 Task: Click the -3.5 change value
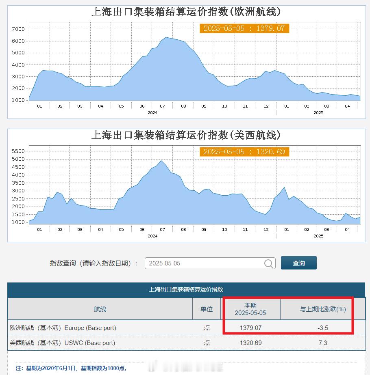point(323,328)
